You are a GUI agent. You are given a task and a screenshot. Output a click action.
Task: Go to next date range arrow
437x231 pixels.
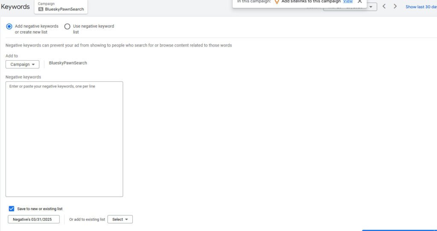[x=395, y=6]
